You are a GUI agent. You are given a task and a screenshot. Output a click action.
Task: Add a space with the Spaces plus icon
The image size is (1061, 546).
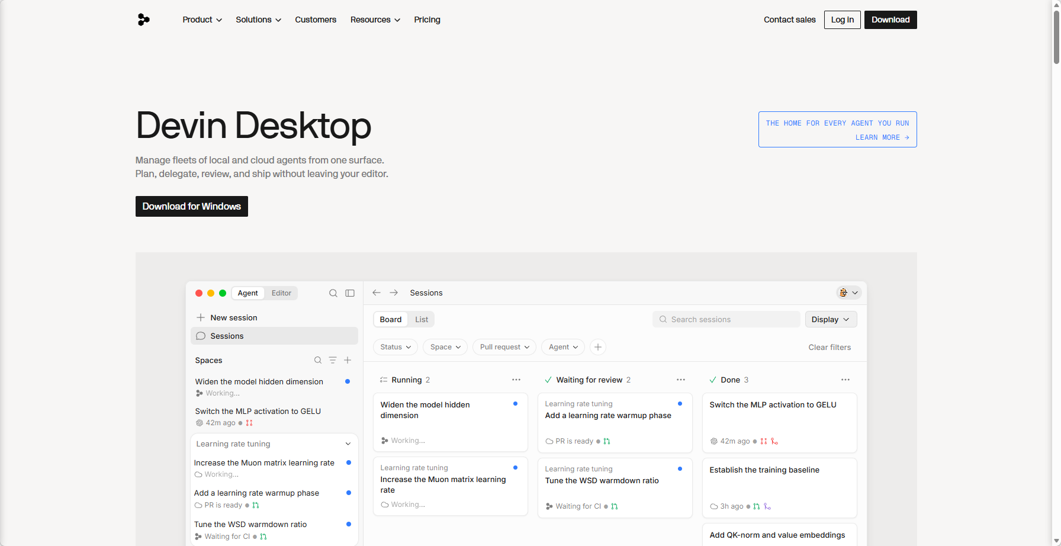(x=348, y=360)
